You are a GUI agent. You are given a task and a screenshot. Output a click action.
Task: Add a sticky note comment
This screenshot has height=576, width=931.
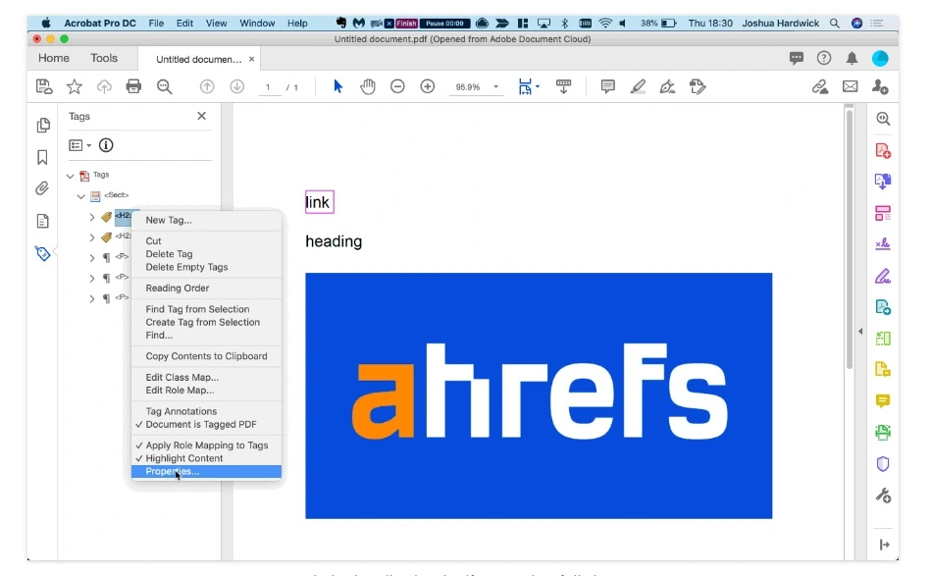point(607,86)
